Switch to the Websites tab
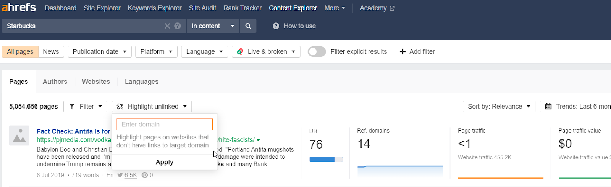Screen dimensions: 611x187 pos(96,82)
